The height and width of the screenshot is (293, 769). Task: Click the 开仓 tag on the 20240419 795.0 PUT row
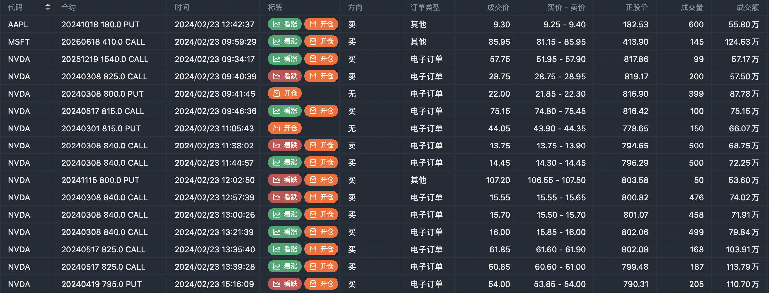[321, 284]
